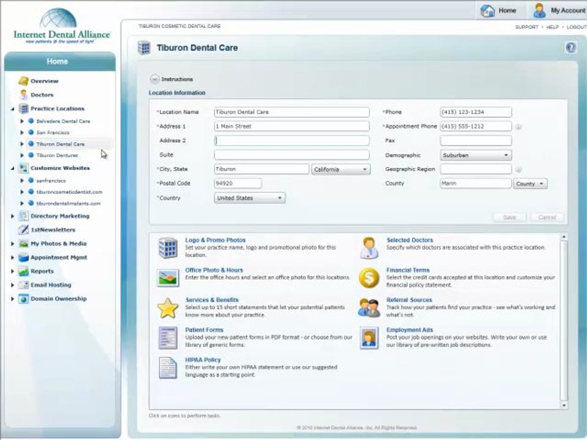
Task: Click the task list scrollbar down arrow
Action: tap(564, 405)
